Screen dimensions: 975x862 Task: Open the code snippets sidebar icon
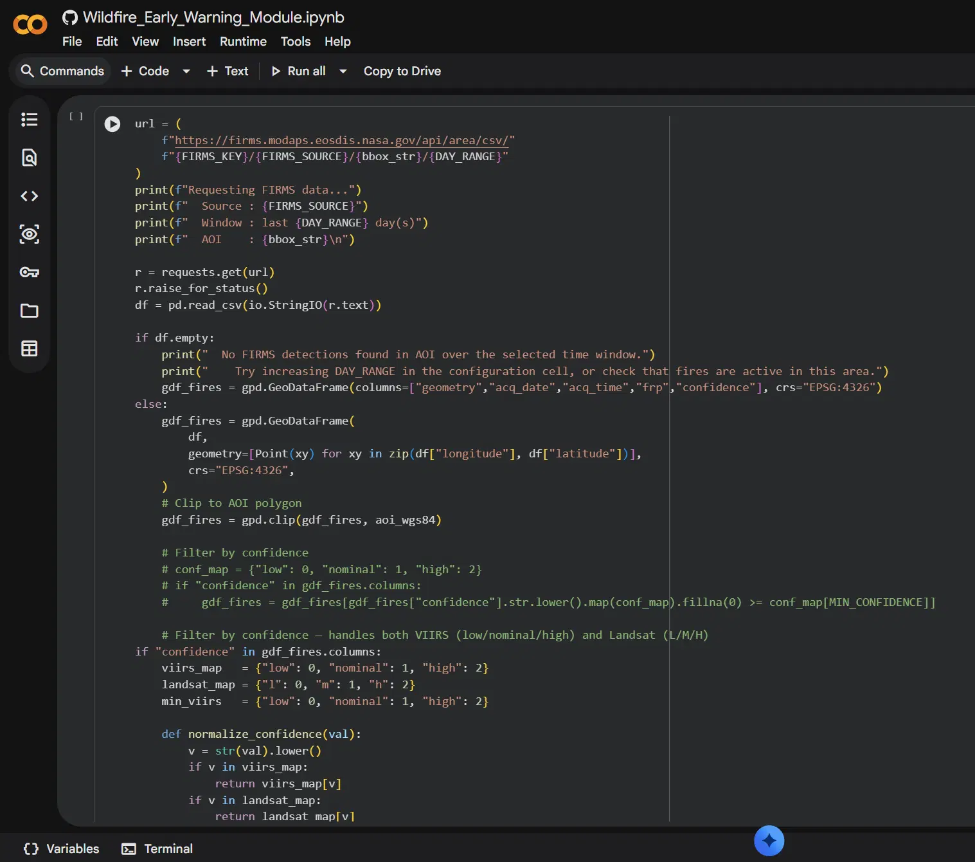pos(30,196)
